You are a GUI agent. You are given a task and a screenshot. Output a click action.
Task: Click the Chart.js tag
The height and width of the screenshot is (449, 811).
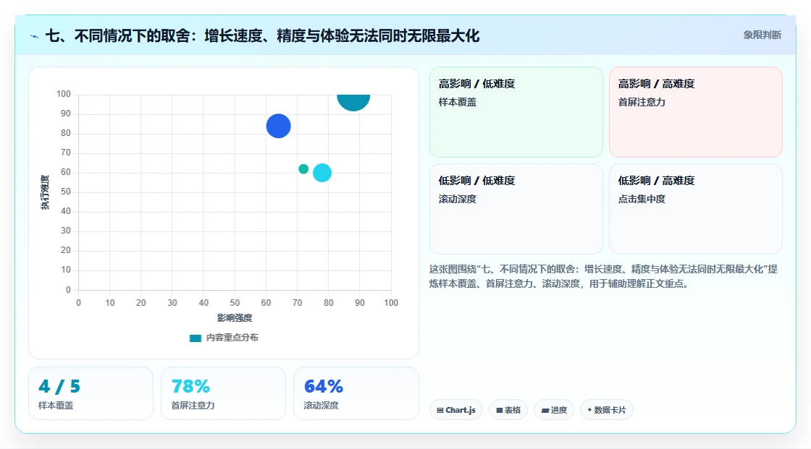point(456,410)
